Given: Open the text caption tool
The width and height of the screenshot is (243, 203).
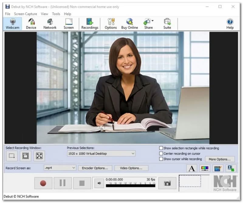Looking at the screenshot, I should coord(192,168).
